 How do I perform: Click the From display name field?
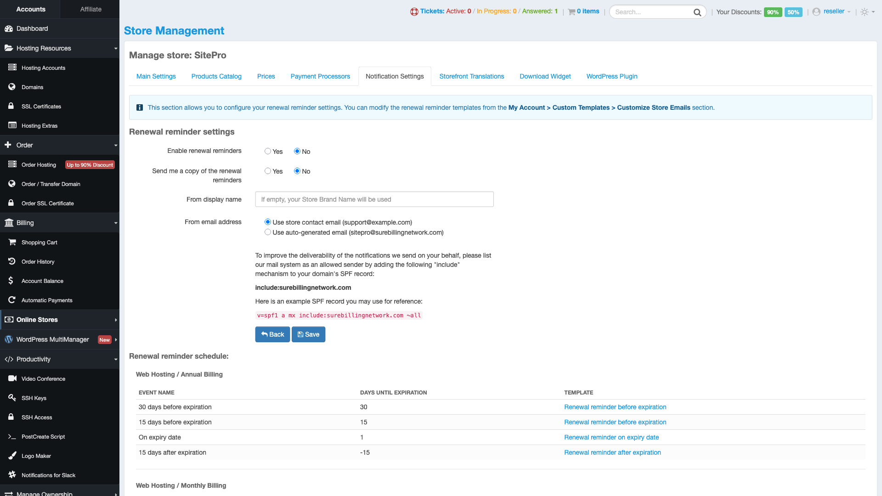point(374,199)
